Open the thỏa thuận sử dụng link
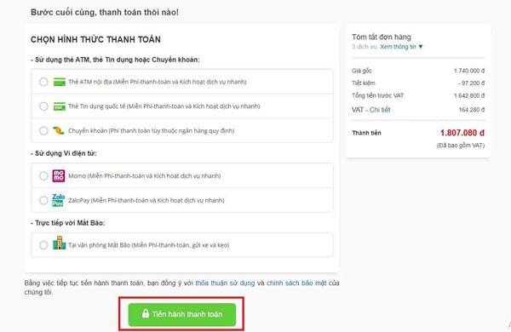 pos(225,283)
